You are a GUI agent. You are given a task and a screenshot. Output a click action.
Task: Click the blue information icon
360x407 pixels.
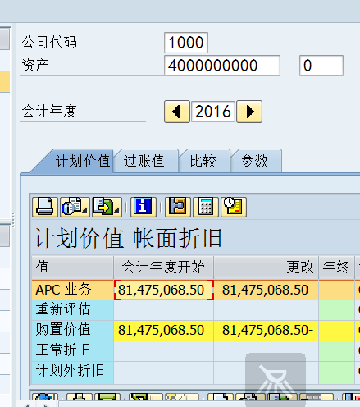pyautogui.click(x=144, y=207)
